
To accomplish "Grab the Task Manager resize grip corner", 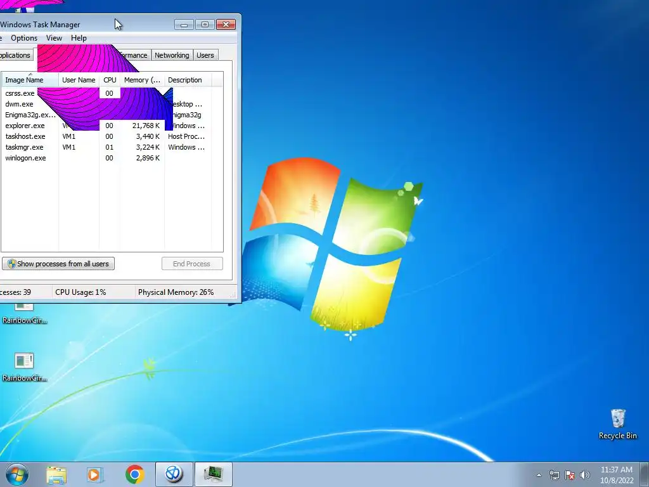I will click(233, 295).
